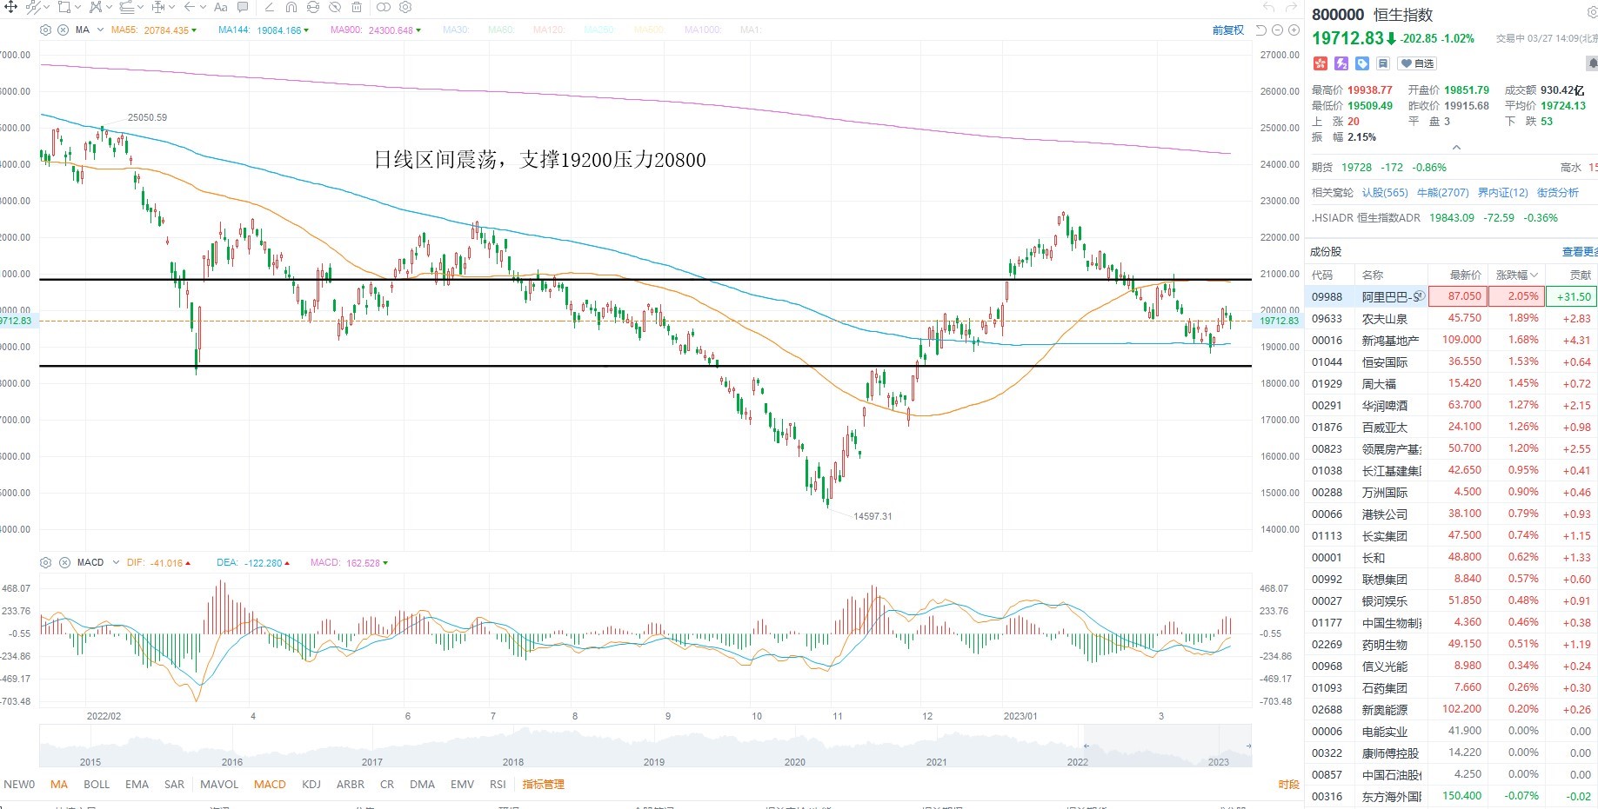Click the zoom-out minus icon on the chart
1598x809 pixels.
coord(1277,30)
